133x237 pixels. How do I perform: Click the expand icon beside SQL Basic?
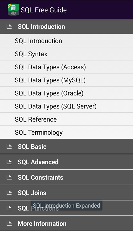pos(9,147)
